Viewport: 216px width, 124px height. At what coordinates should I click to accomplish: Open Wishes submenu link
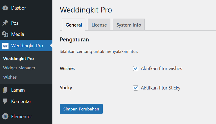(10, 77)
